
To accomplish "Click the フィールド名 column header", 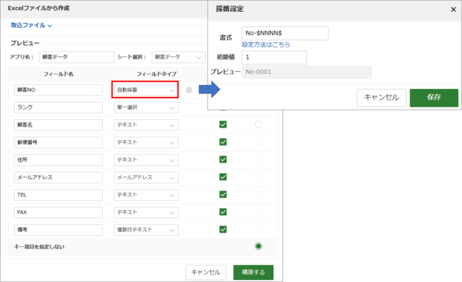I will click(x=58, y=74).
